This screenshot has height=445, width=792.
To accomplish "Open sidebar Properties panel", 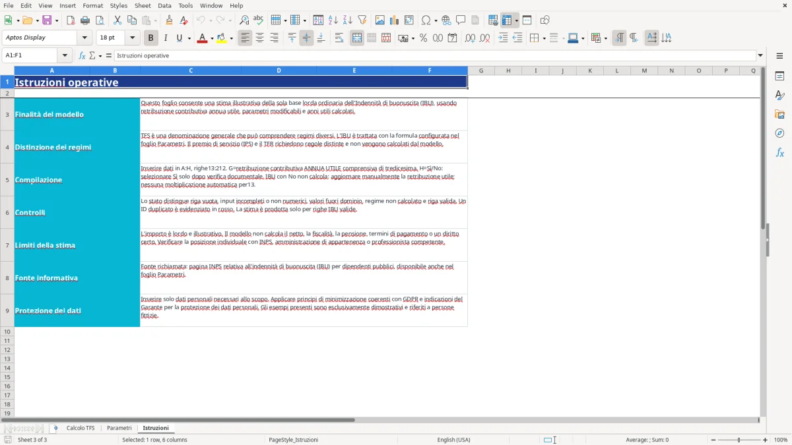I will pyautogui.click(x=779, y=76).
